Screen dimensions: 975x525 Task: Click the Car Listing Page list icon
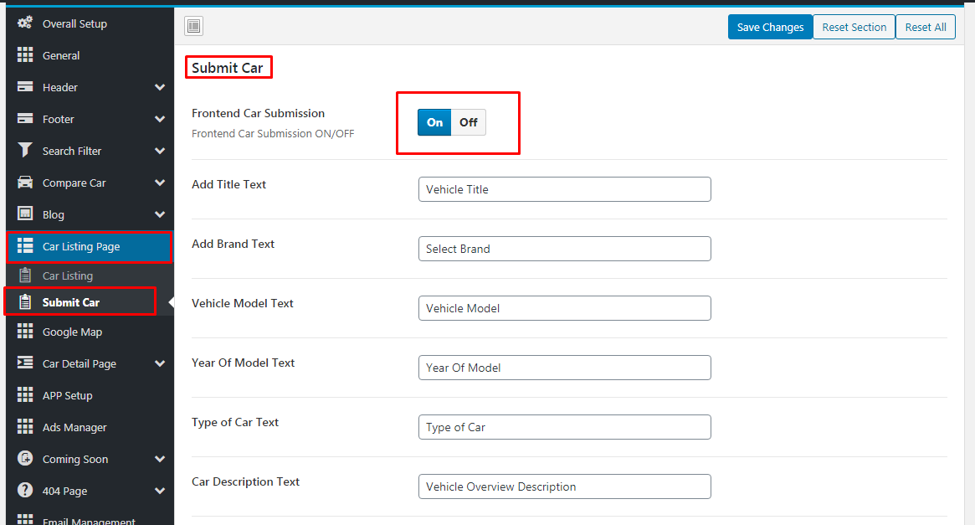(25, 245)
